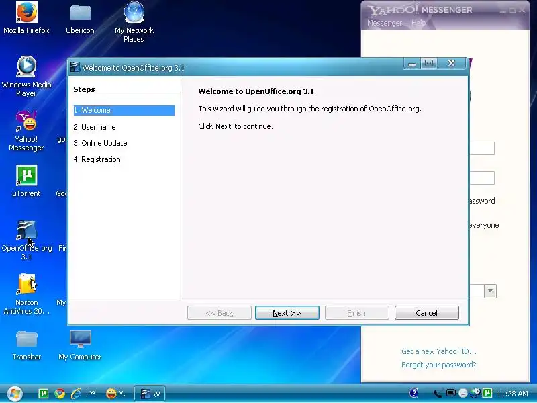Launch Windows Media Player desktop shortcut
Image resolution: width=537 pixels, height=403 pixels.
click(26, 77)
